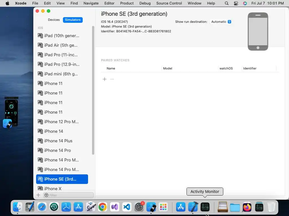Open the Edit menu

pyautogui.click(x=47, y=3)
